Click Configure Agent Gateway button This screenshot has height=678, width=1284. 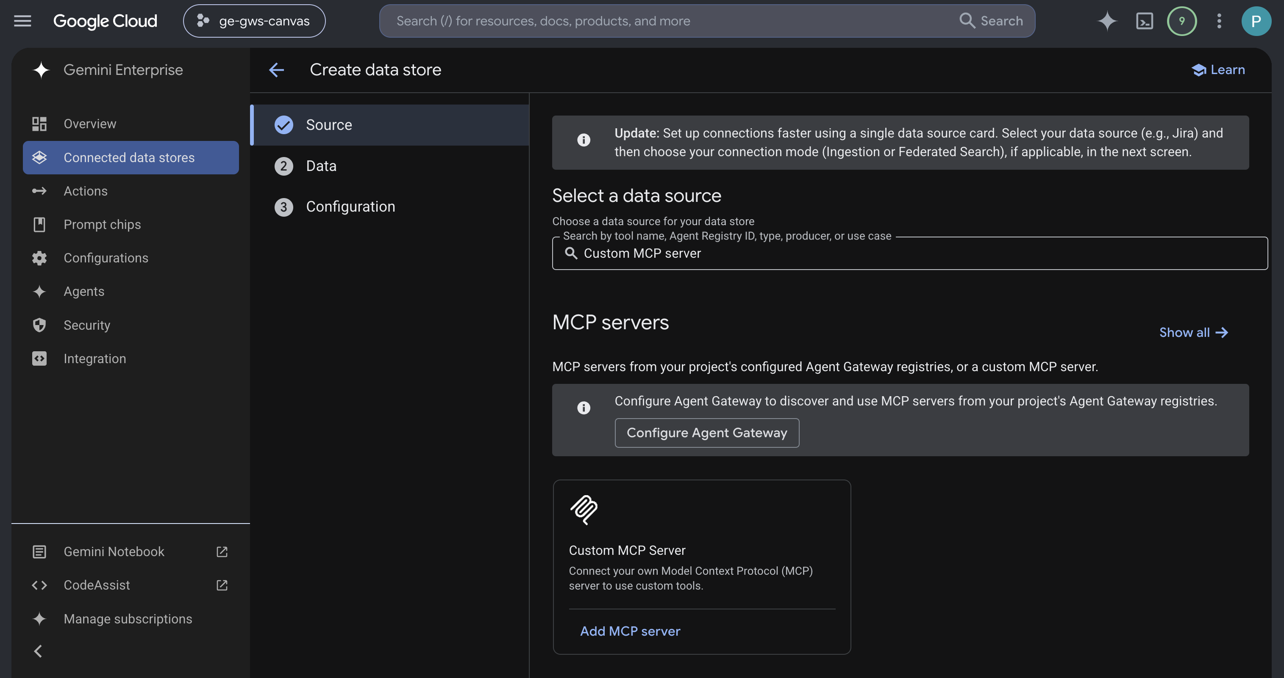click(x=707, y=433)
